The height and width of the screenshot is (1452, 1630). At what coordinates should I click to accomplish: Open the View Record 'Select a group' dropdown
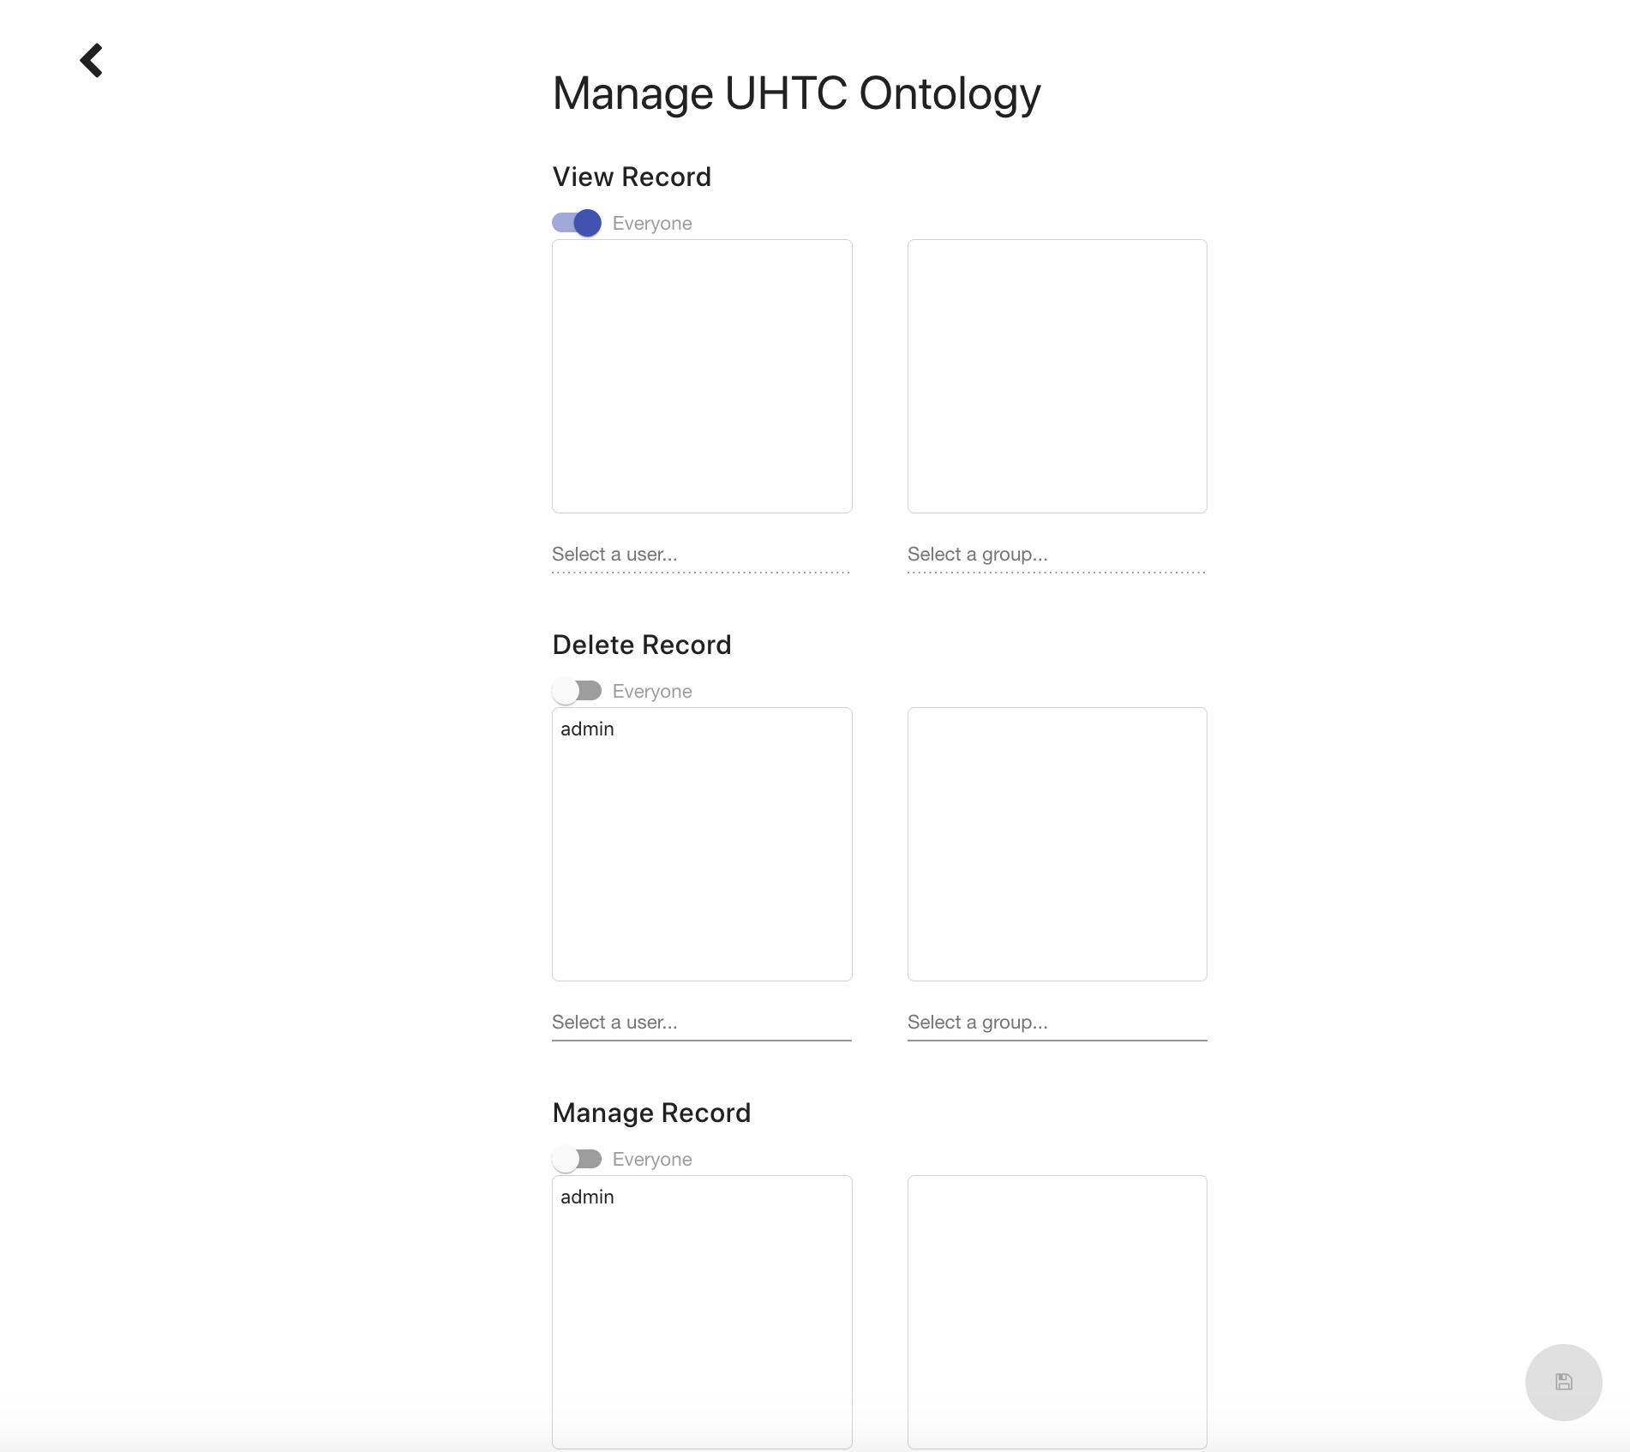pos(1057,555)
